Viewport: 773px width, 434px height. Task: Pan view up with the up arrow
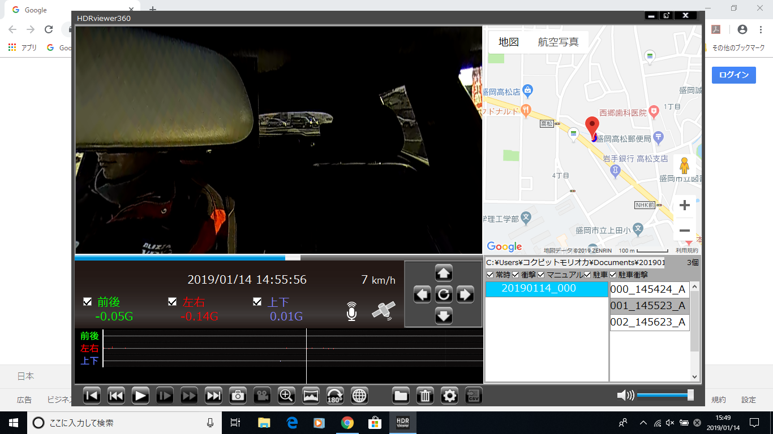pyautogui.click(x=444, y=273)
